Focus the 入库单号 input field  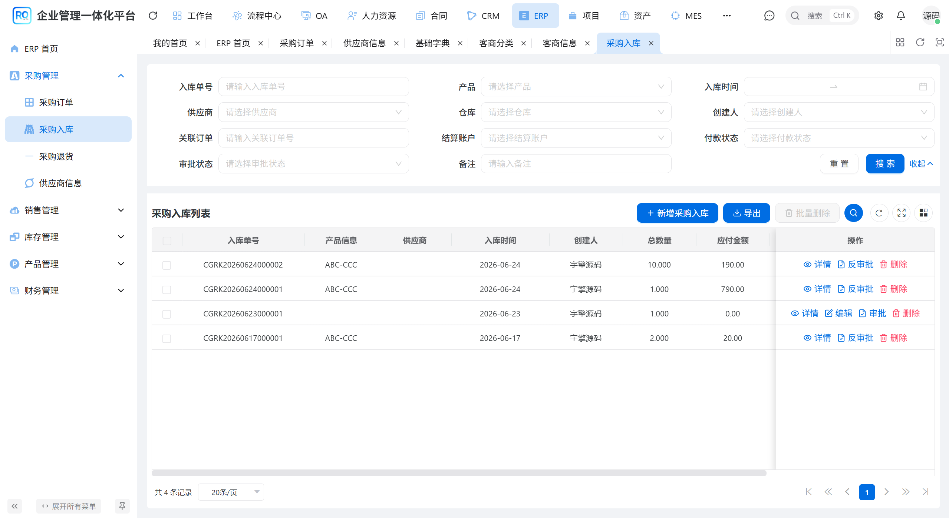(313, 87)
